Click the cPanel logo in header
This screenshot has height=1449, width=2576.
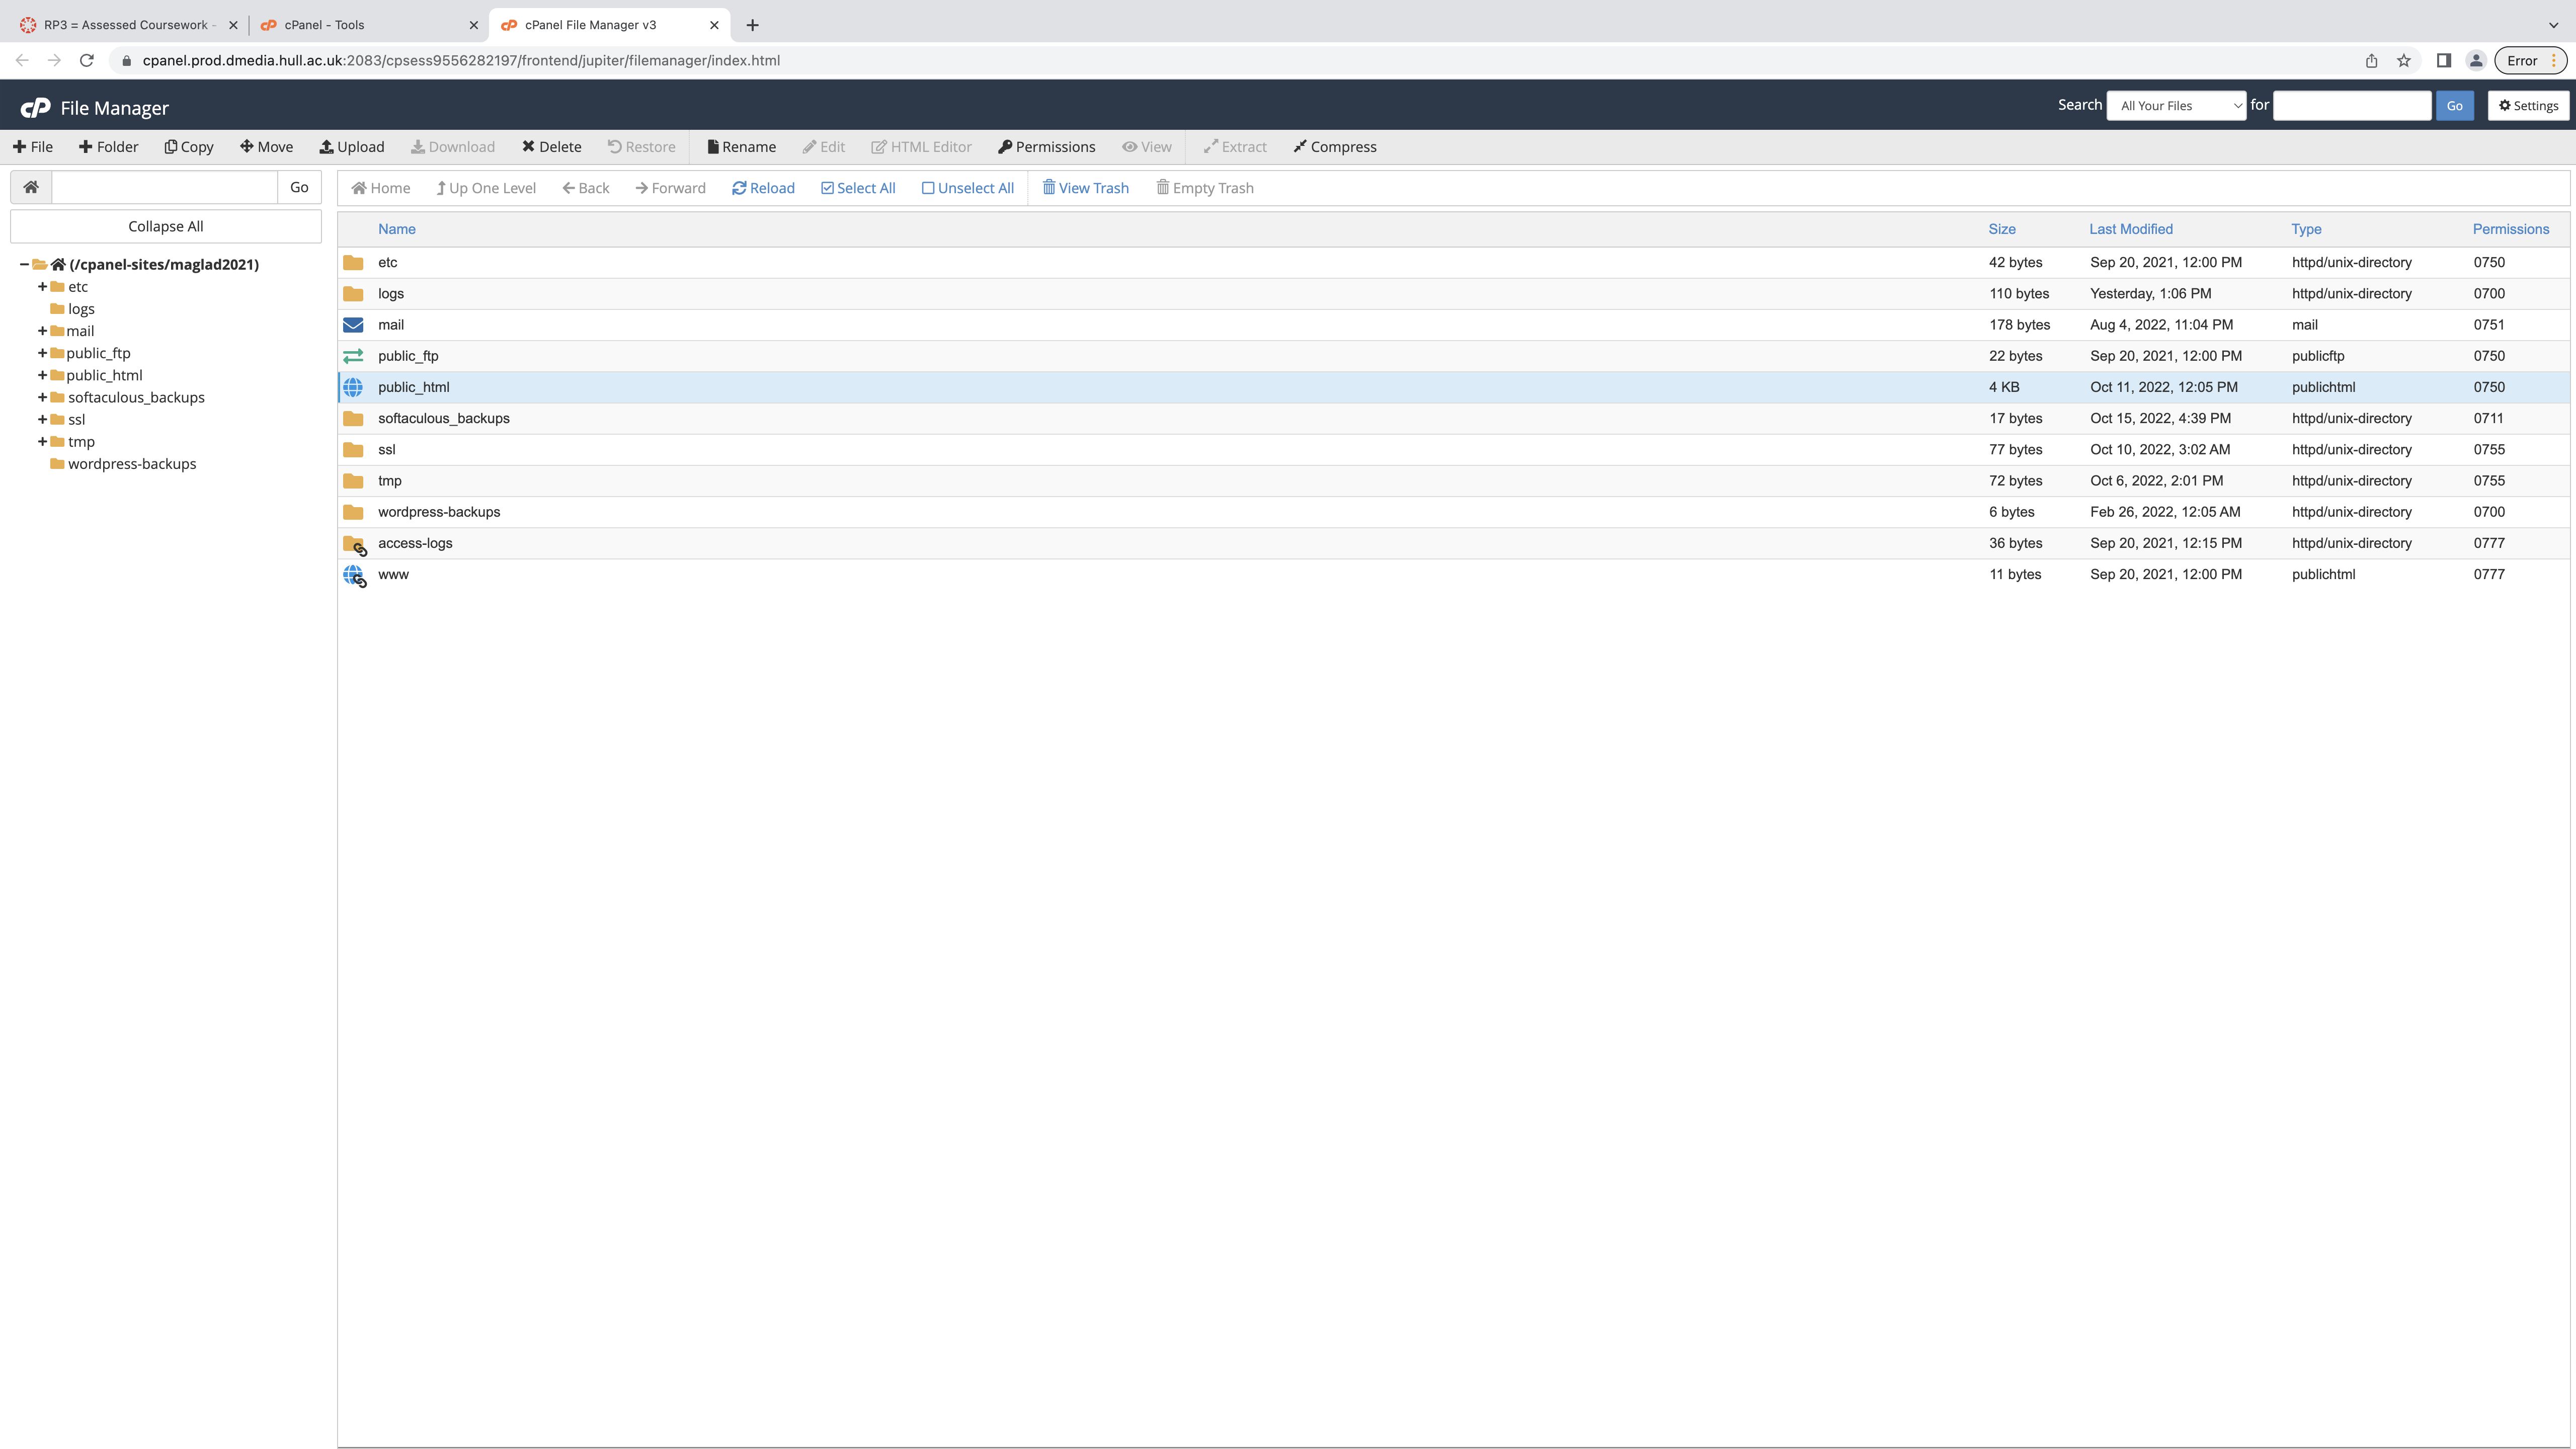(x=35, y=107)
